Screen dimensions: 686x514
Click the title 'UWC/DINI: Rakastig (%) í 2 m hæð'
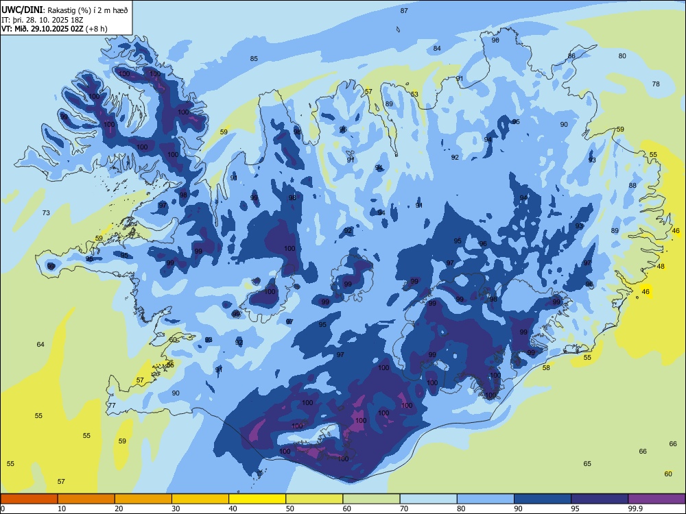64,10
